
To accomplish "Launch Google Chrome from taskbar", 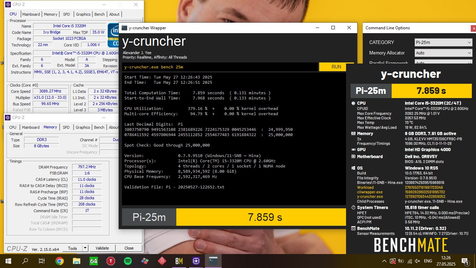I will [60, 261].
